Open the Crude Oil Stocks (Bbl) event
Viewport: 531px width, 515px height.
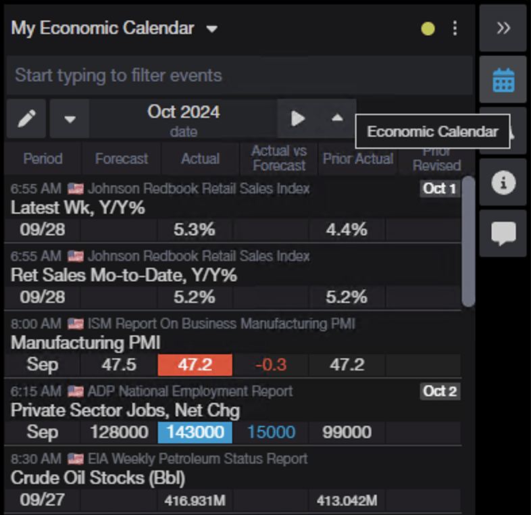click(98, 478)
